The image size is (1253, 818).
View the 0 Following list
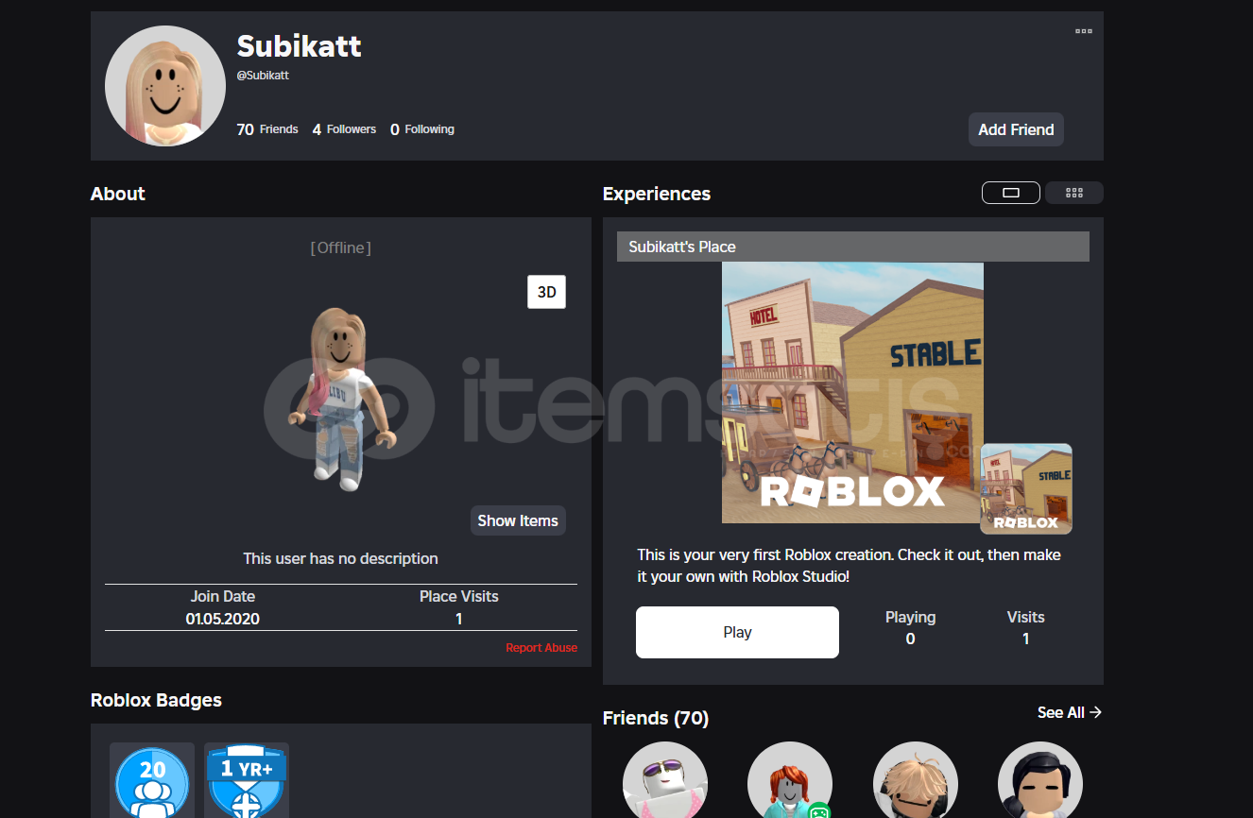coord(422,129)
